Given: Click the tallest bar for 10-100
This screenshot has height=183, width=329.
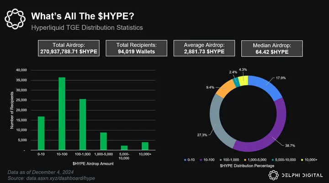Looking at the screenshot, I should tap(62, 113).
